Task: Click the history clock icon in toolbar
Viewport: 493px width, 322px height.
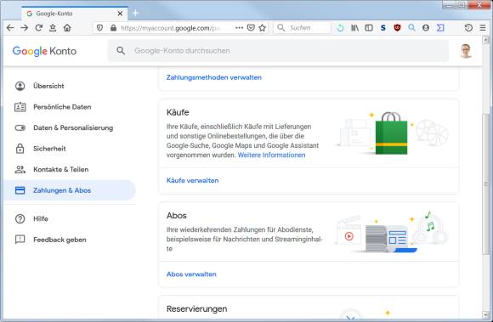Action: pos(468,28)
